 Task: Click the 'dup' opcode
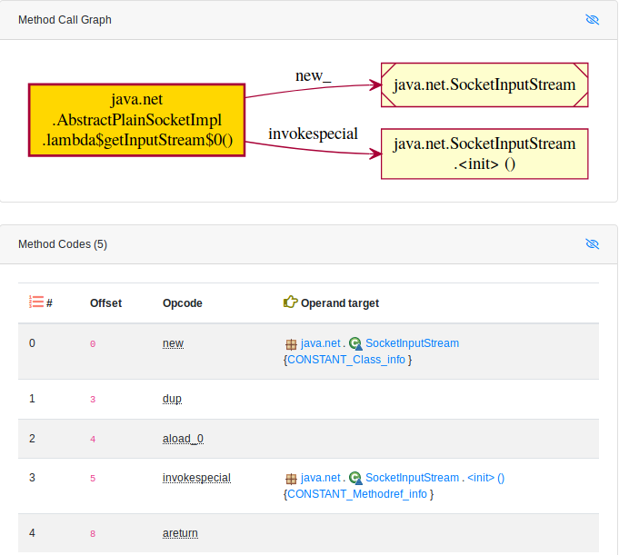point(172,399)
